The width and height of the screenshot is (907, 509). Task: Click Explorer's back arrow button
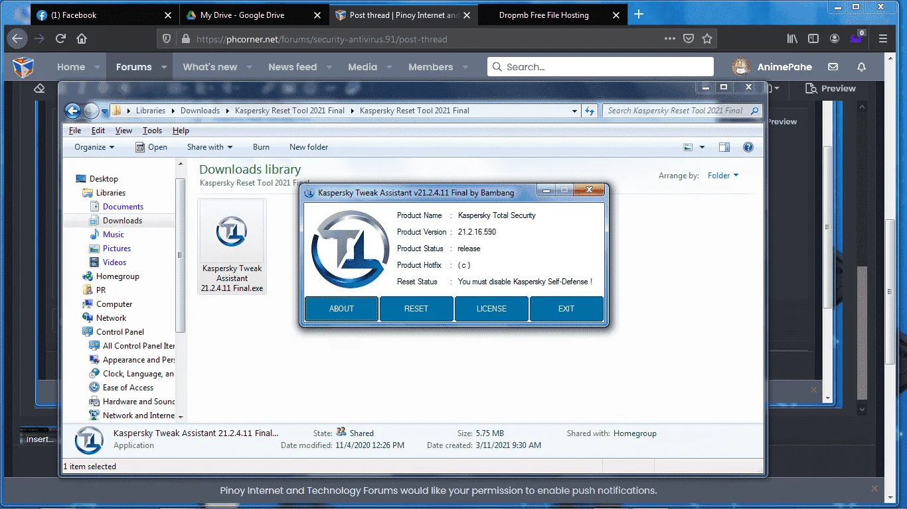72,111
